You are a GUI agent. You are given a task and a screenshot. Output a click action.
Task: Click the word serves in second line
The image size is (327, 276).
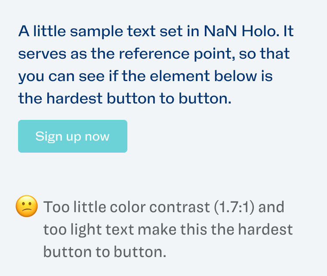click(42, 54)
